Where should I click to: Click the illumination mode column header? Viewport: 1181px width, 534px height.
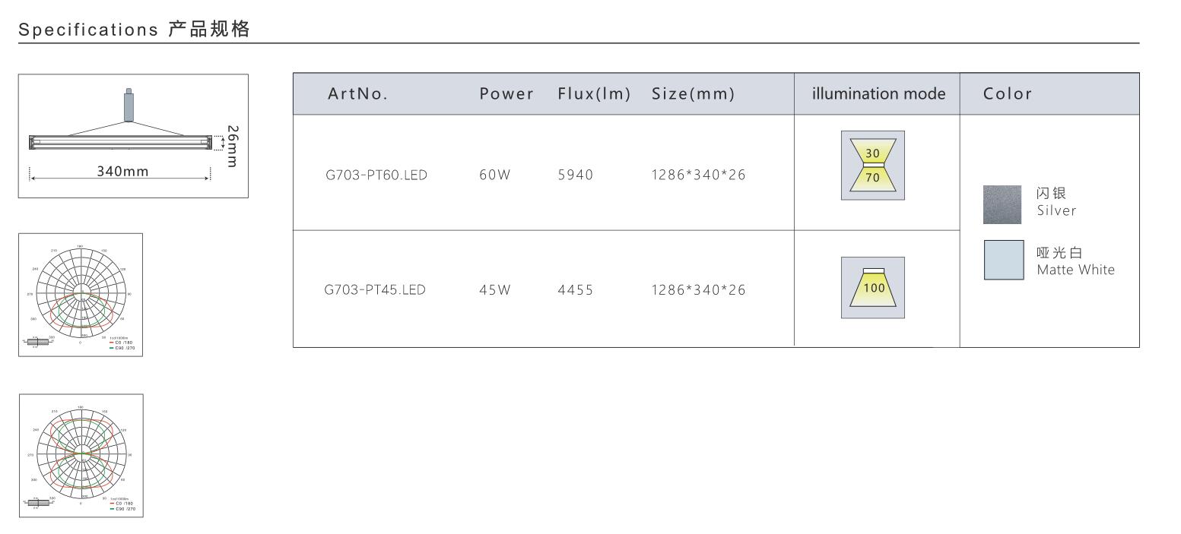tap(878, 94)
